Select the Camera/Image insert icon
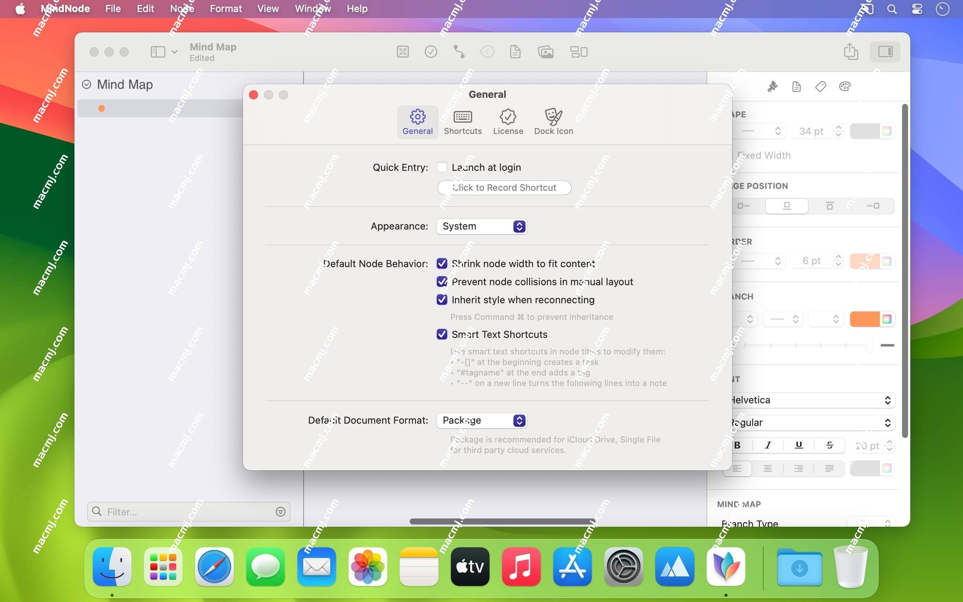963x602 pixels. 545,52
